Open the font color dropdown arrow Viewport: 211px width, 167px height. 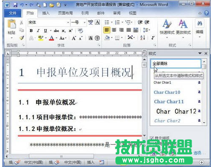[56, 38]
